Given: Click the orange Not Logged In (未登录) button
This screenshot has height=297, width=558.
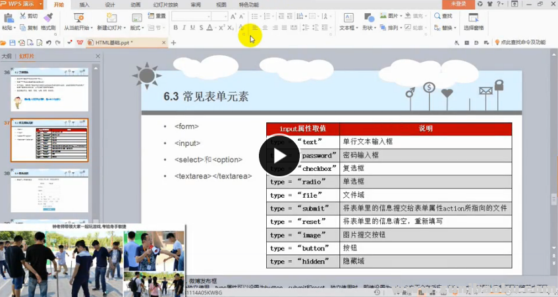Looking at the screenshot, I should 459,4.
